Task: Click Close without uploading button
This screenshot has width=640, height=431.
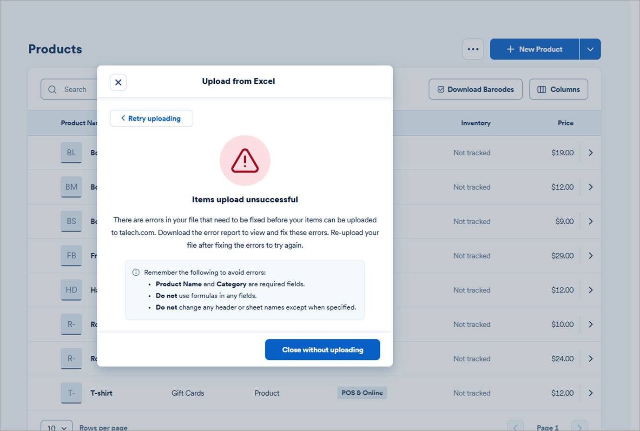Action: coord(323,350)
